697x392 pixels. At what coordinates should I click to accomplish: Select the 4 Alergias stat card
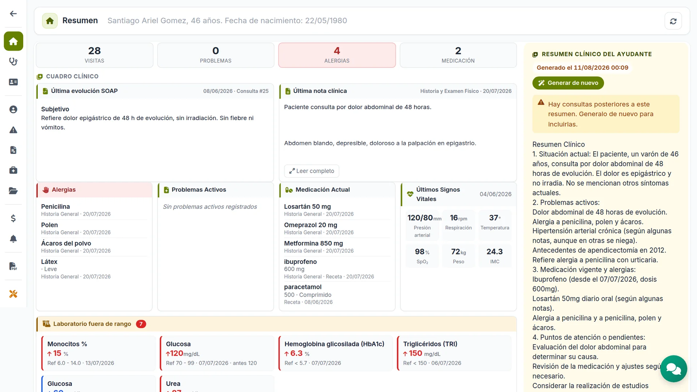[x=337, y=55]
